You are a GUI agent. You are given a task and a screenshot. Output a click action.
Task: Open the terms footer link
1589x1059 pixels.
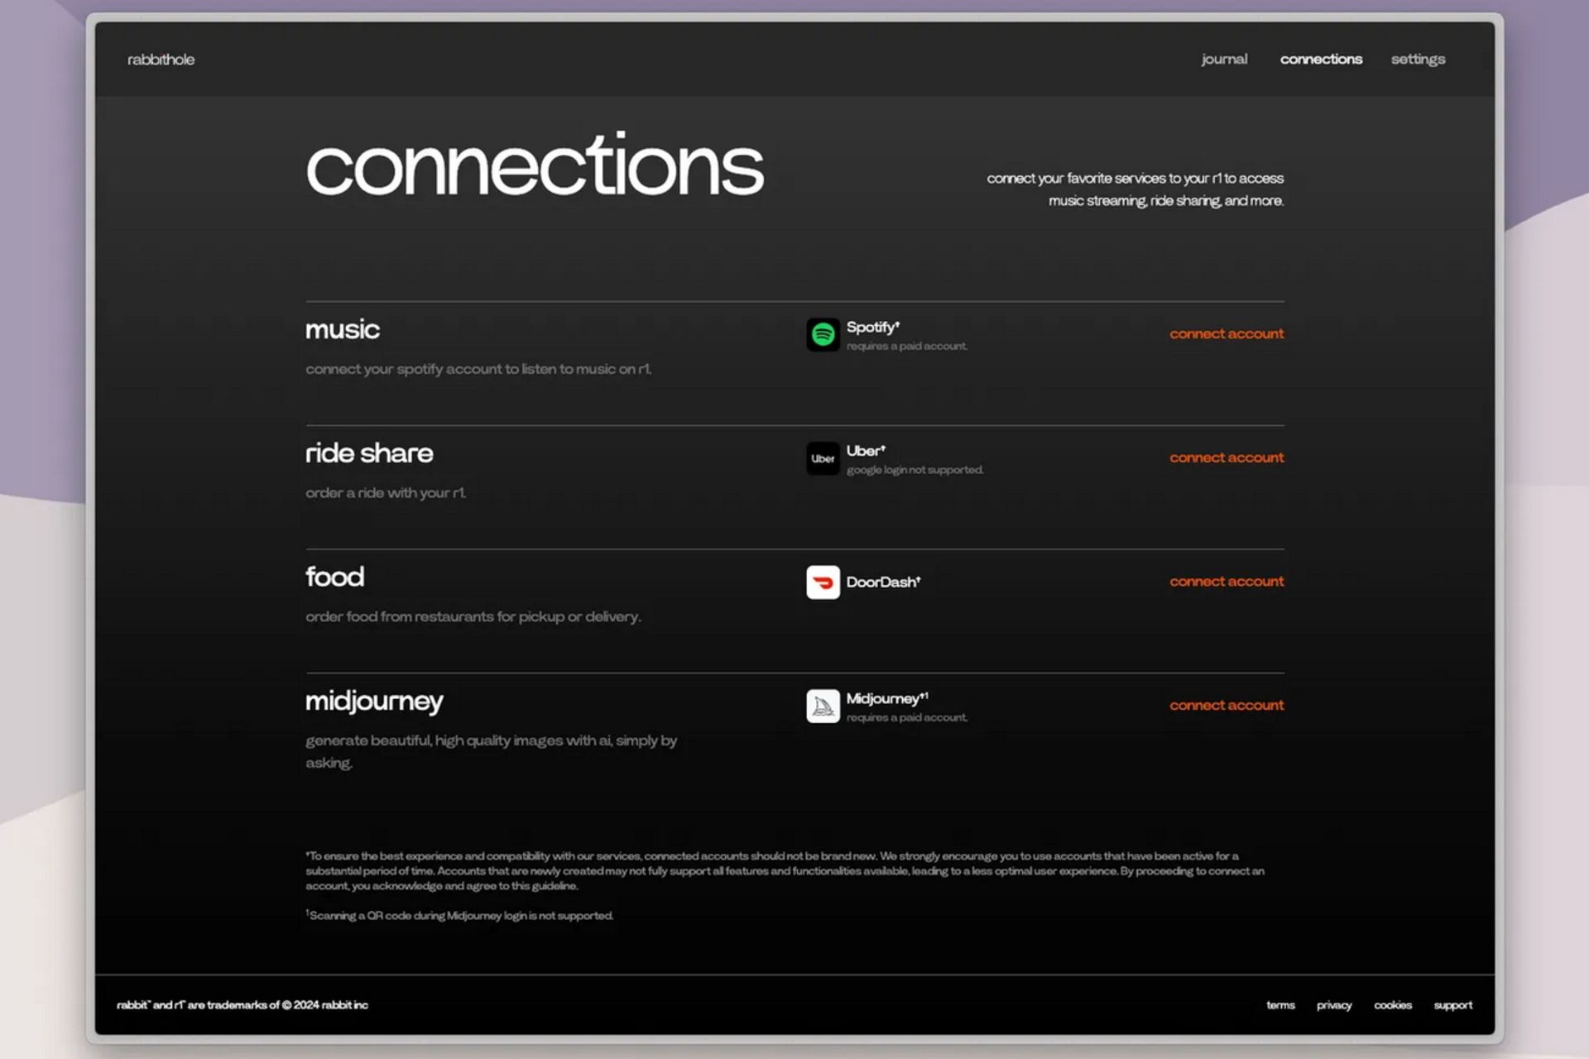click(x=1280, y=1005)
